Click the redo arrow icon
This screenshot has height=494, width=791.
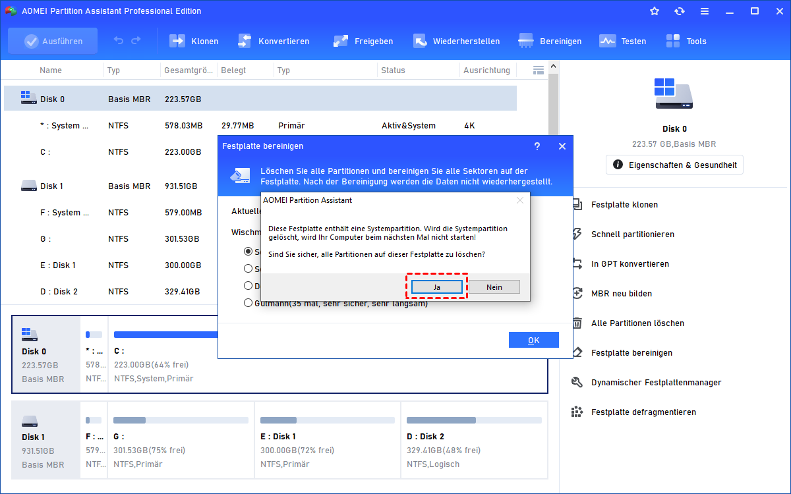click(x=136, y=41)
